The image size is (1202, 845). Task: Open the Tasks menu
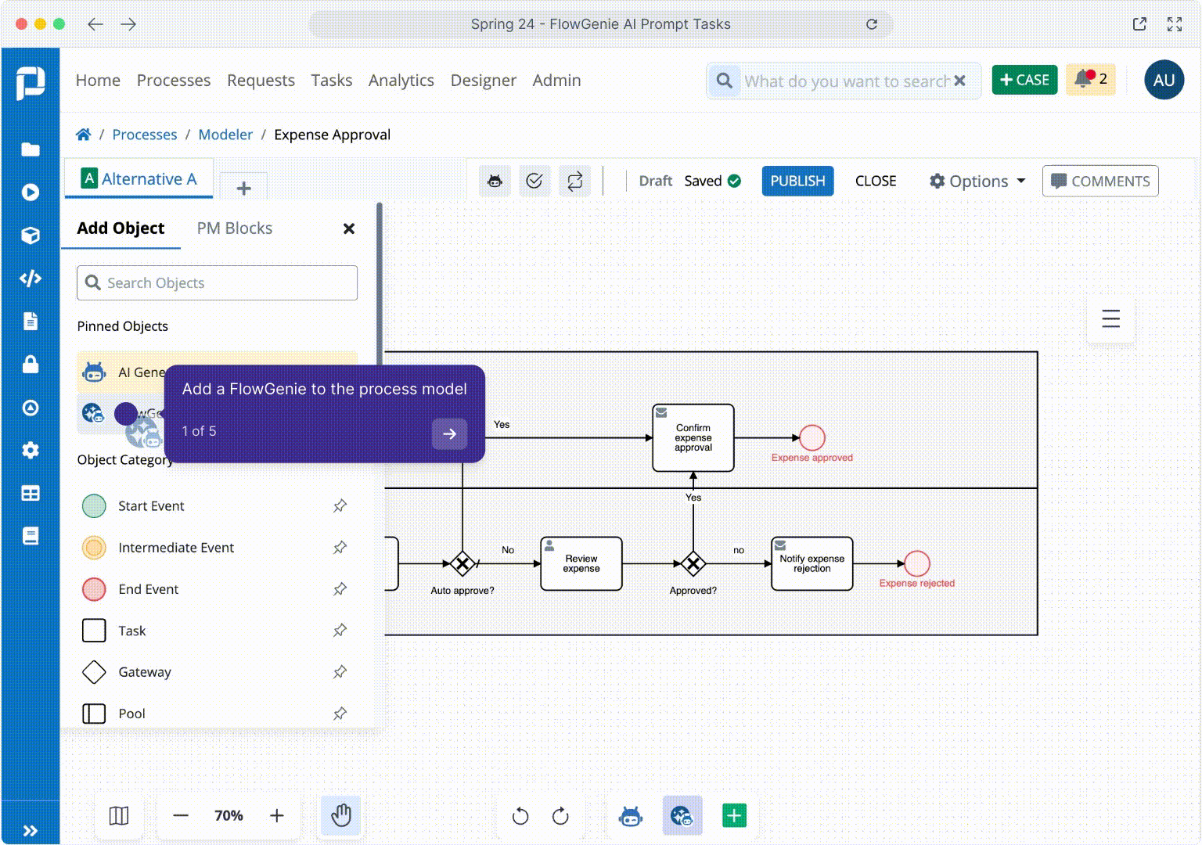(331, 80)
